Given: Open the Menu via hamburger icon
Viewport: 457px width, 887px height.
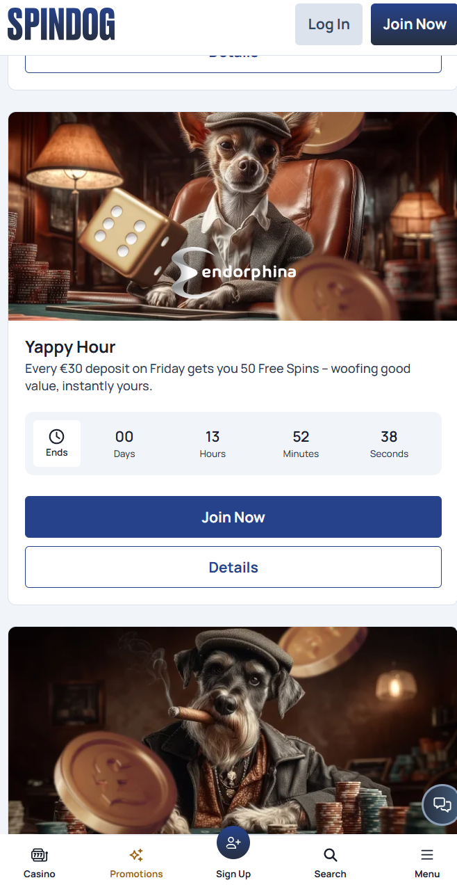Looking at the screenshot, I should (x=426, y=854).
